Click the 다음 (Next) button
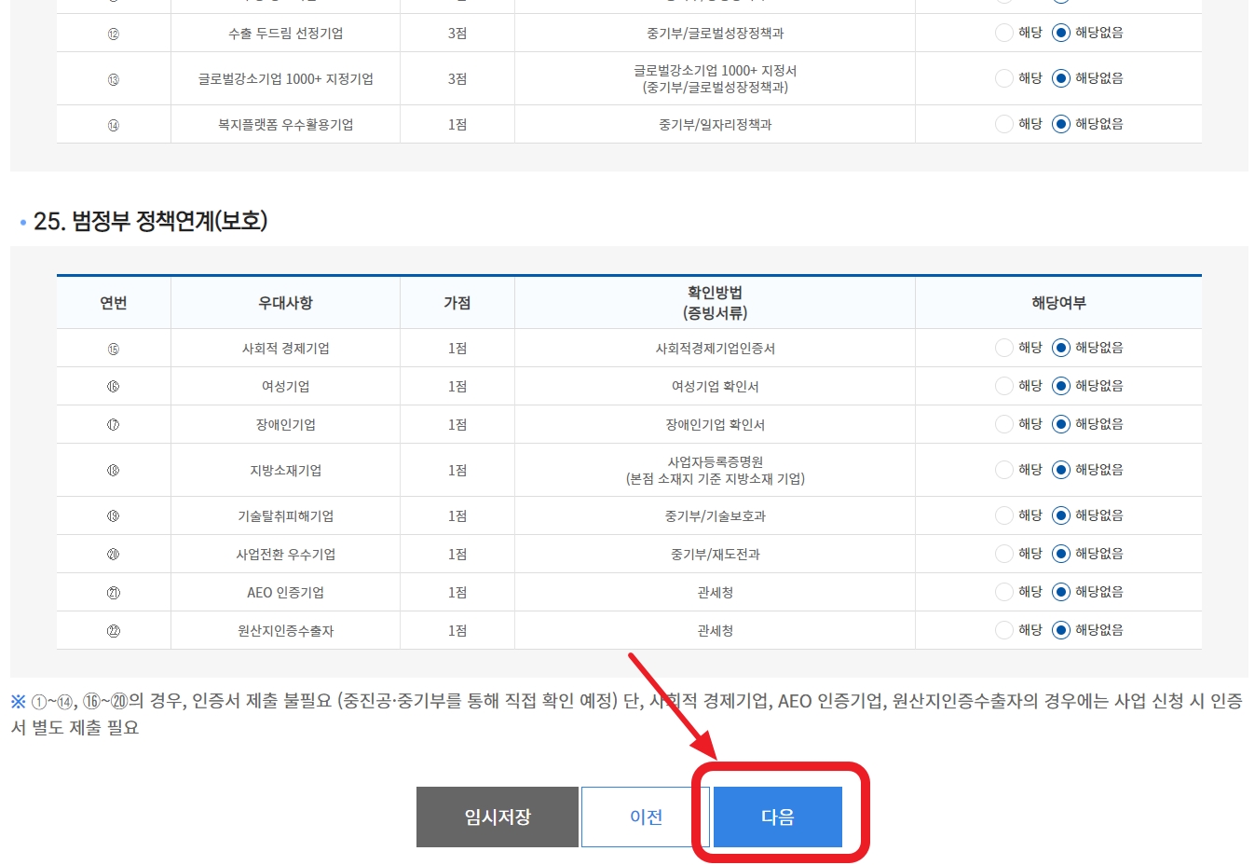This screenshot has width=1255, height=865. pyautogui.click(x=777, y=817)
